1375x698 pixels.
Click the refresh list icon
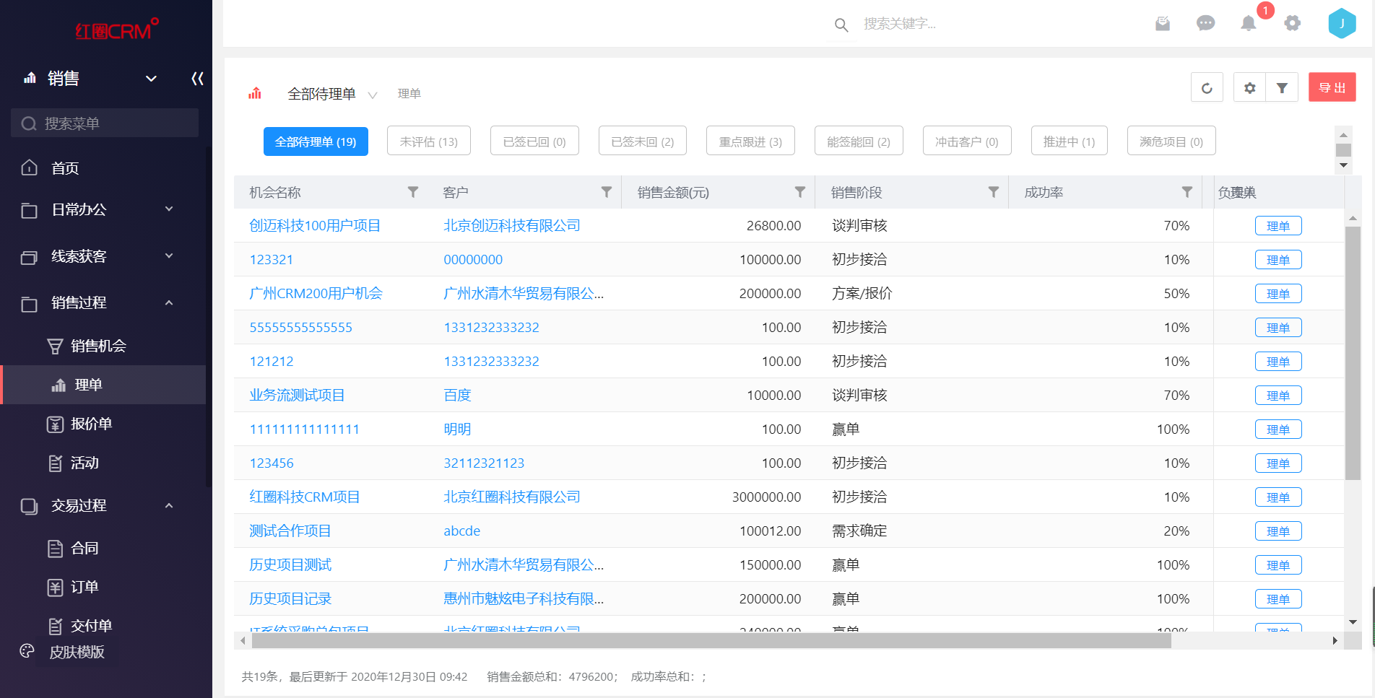click(x=1207, y=88)
